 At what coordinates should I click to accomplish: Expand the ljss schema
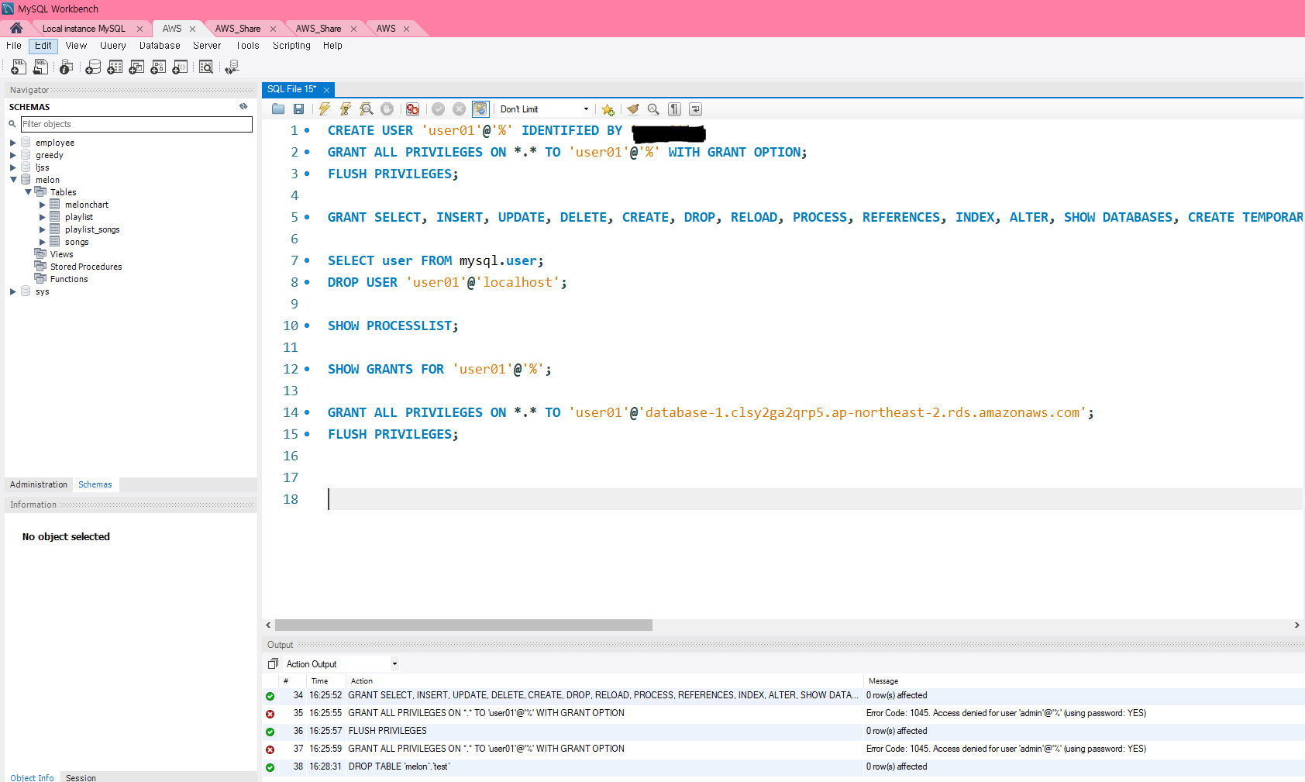click(12, 167)
